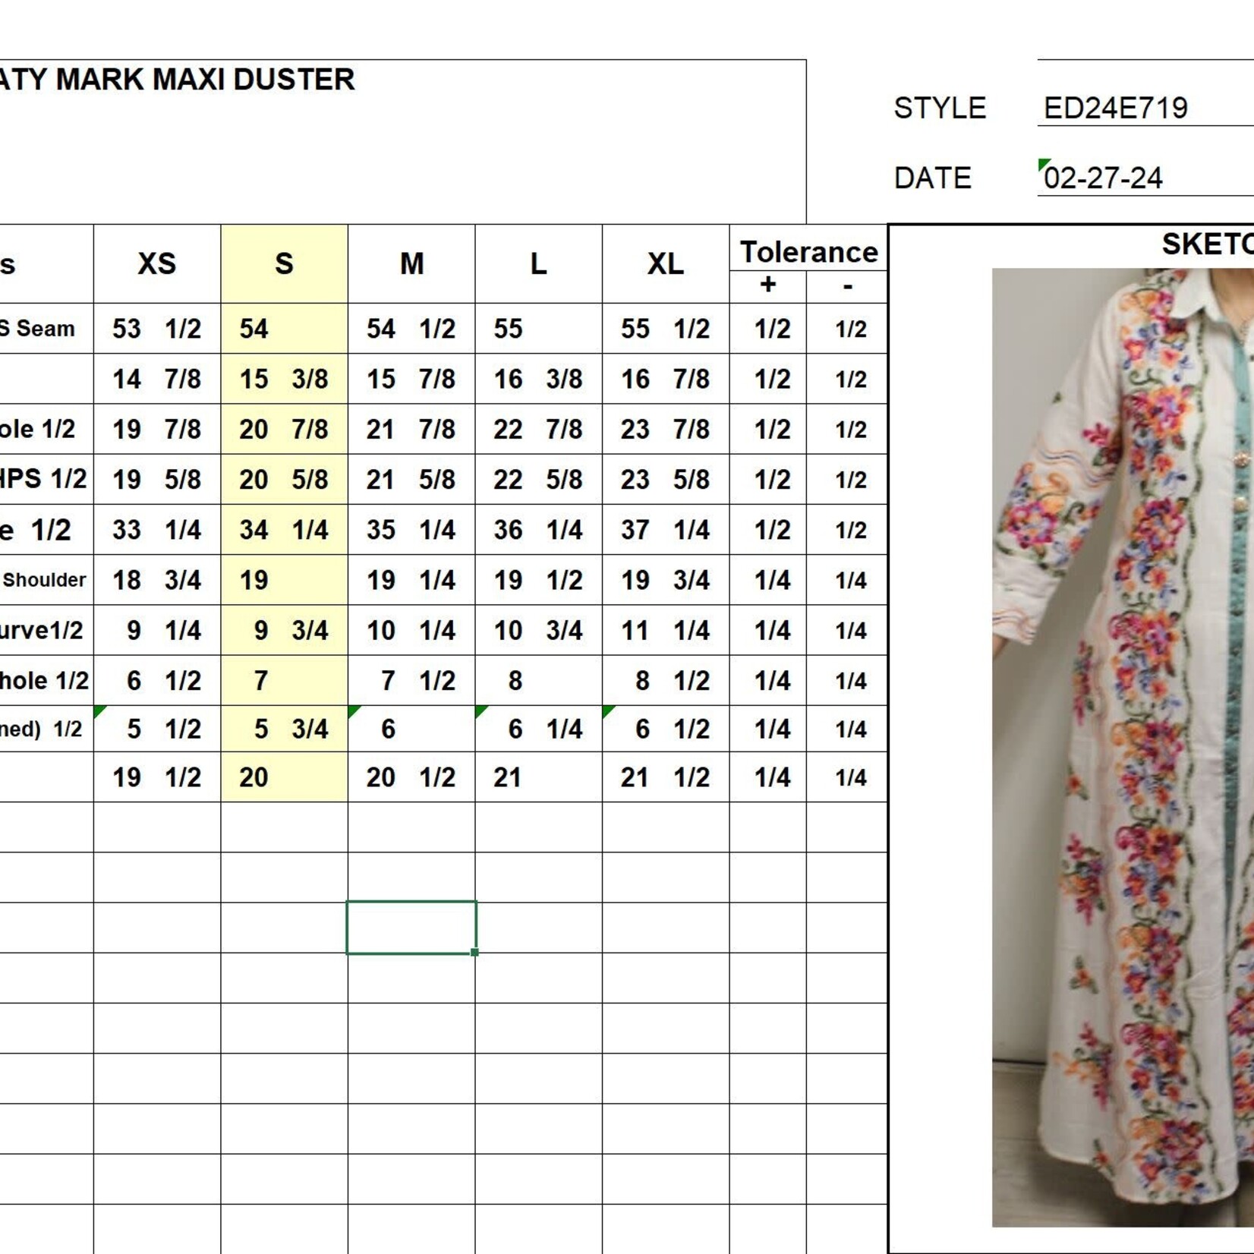Screen dimensions: 1254x1254
Task: Select the XL cell containing 37 1/4
Action: coord(665,530)
